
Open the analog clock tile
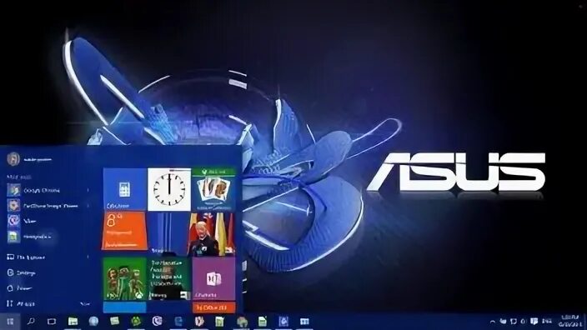(169, 189)
